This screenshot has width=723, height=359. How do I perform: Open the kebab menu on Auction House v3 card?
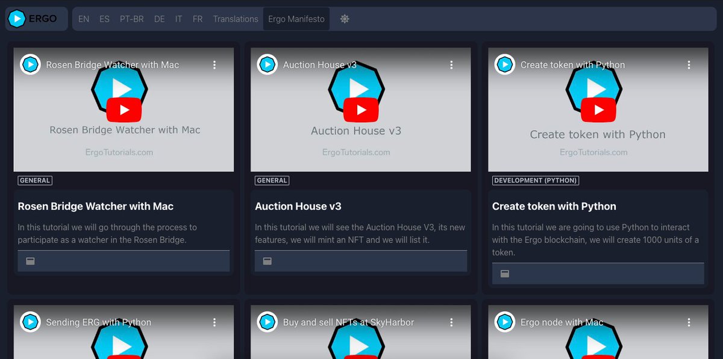[x=451, y=64]
